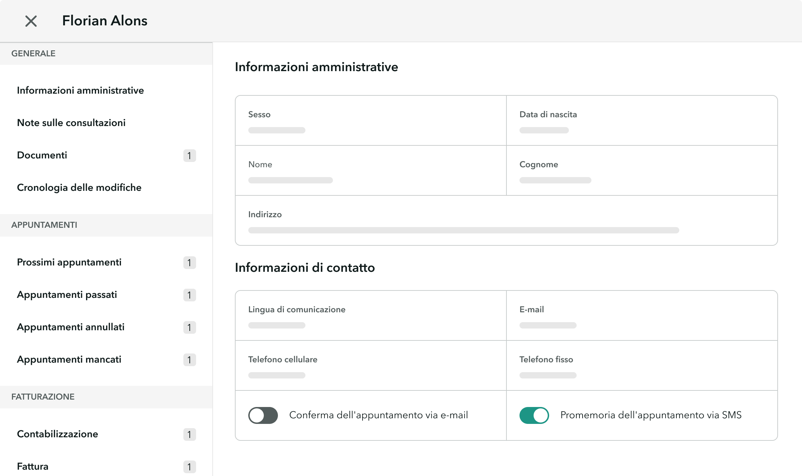Image resolution: width=802 pixels, height=476 pixels.
Task: Open 'Prossimi appuntamenti' list
Action: [69, 262]
